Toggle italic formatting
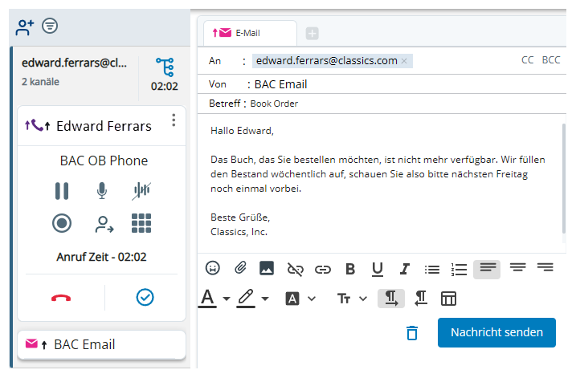This screenshot has height=378, width=576. 404,270
